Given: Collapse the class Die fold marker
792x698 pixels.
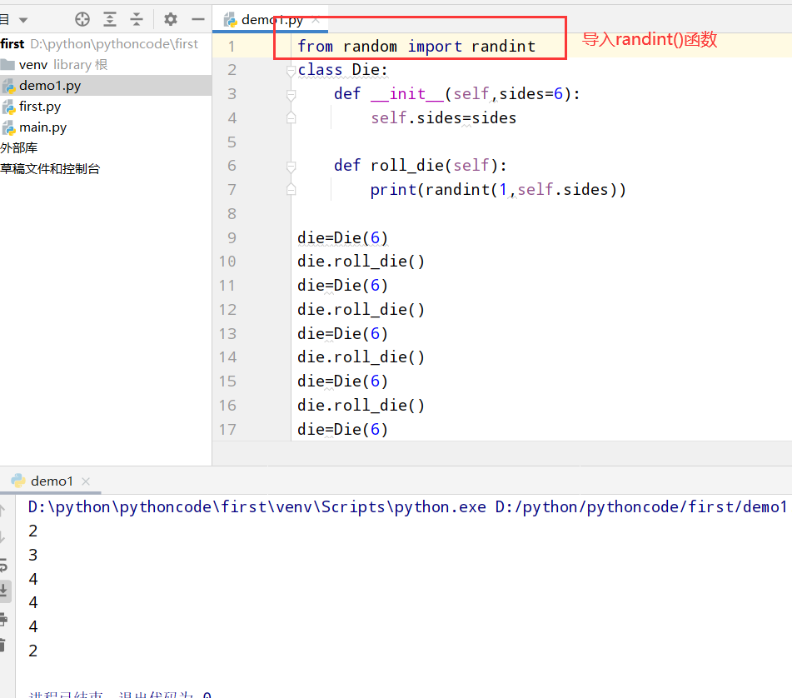Looking at the screenshot, I should tap(291, 71).
